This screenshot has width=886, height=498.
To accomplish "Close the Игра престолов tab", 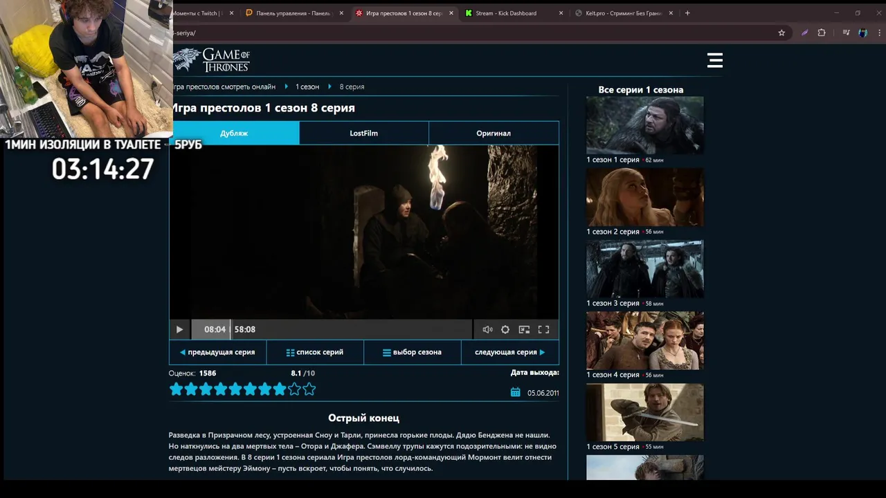I will [451, 13].
